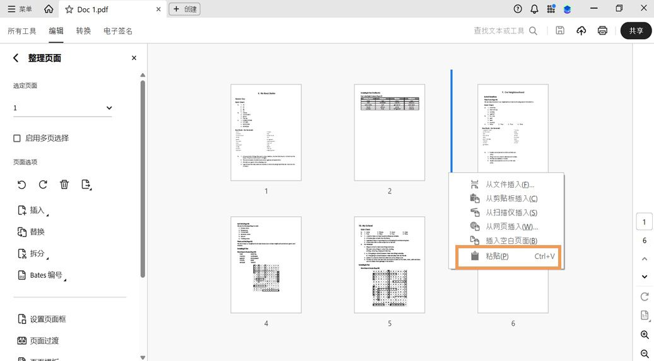Click scrollbar down arrow in panel
Viewport: 654px width, 361px height.
coord(143,357)
